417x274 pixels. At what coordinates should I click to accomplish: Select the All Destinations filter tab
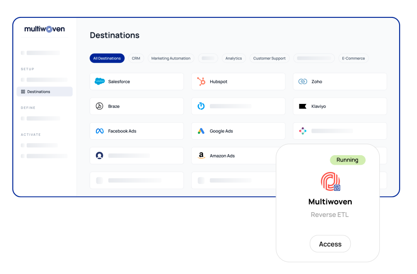[x=107, y=58]
